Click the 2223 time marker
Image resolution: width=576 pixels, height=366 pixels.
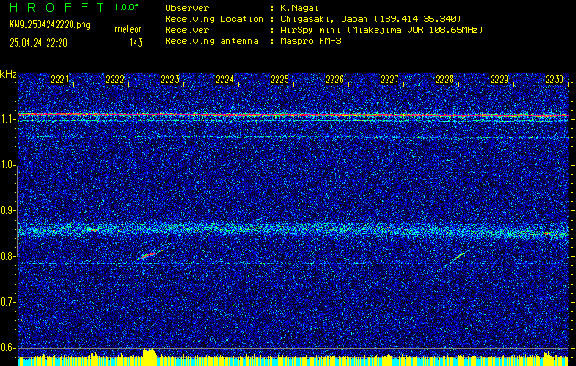pos(169,80)
